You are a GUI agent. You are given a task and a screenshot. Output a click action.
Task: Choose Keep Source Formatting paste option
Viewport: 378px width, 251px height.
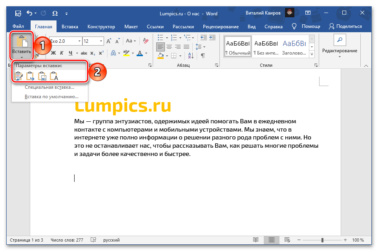click(x=18, y=76)
